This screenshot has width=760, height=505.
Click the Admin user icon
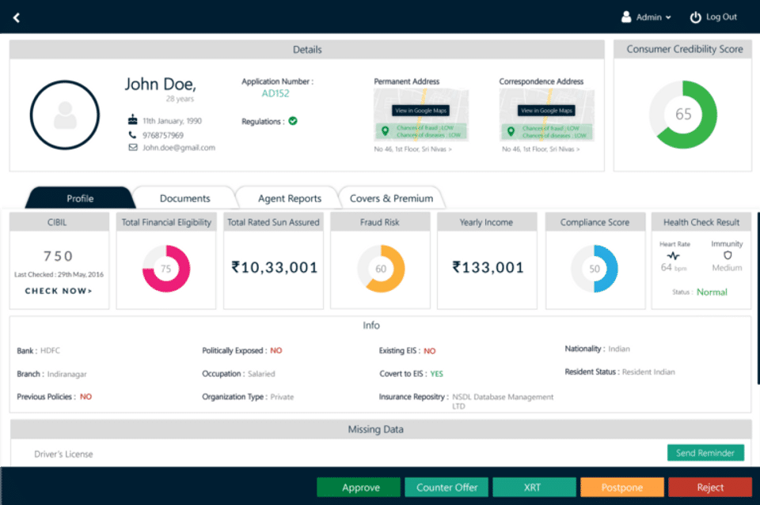(x=626, y=17)
